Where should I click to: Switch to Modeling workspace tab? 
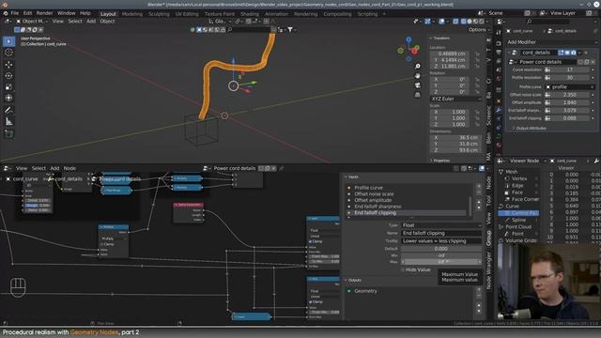(x=131, y=14)
